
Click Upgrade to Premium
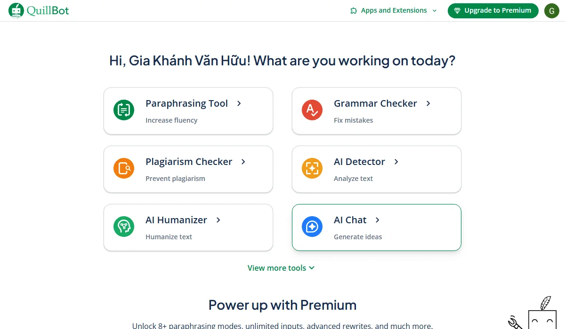493,10
